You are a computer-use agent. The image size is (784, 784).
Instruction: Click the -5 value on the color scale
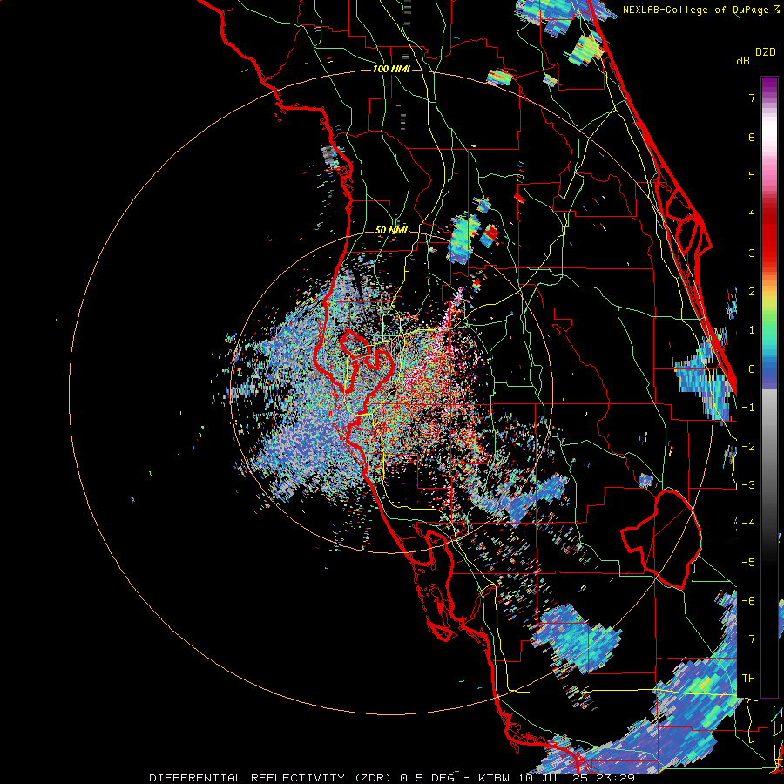748,563
